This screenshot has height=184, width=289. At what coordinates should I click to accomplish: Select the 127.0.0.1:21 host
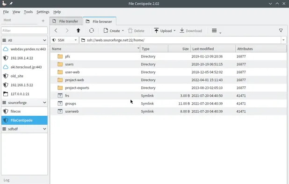tap(24, 94)
